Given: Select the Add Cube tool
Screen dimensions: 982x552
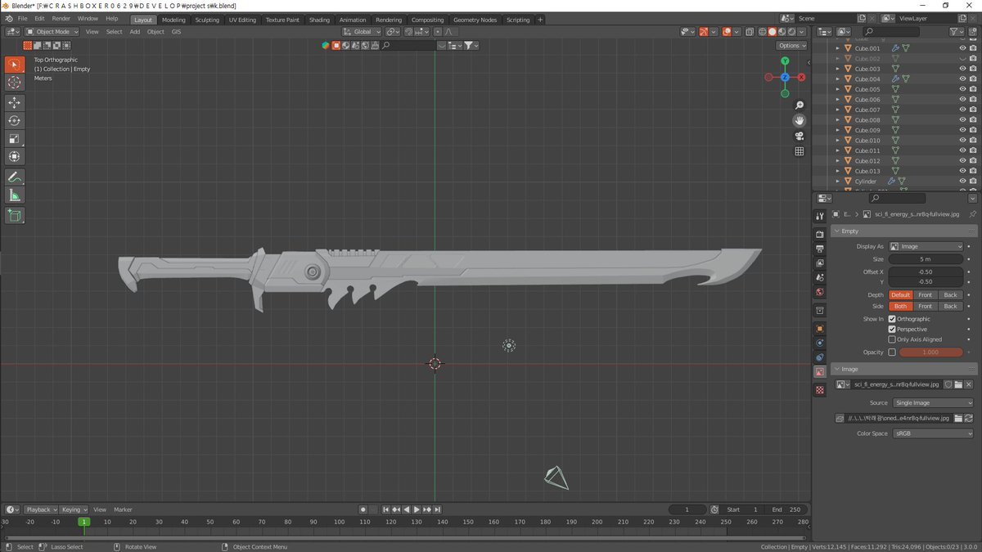Looking at the screenshot, I should point(14,215).
